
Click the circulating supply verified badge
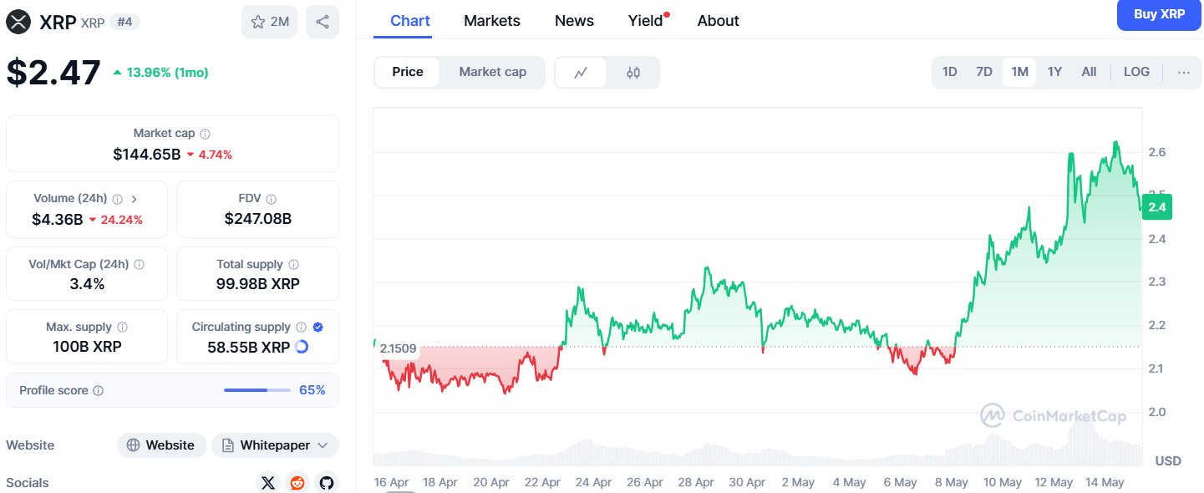[318, 328]
